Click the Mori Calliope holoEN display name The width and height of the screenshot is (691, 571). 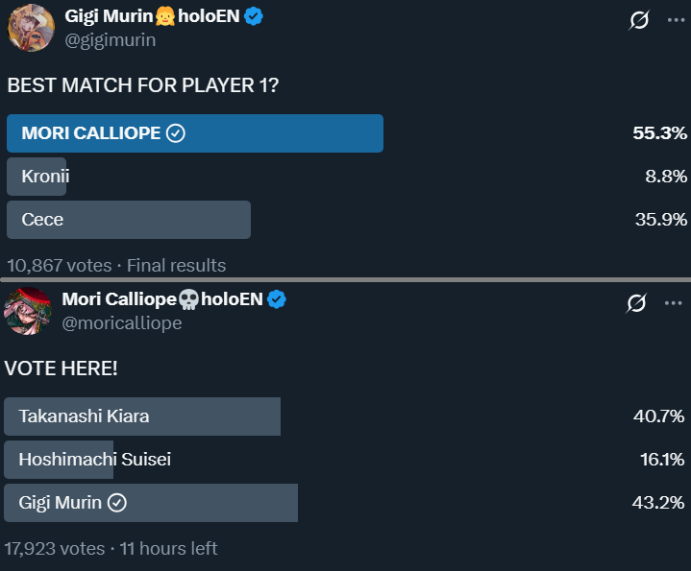coord(161,299)
